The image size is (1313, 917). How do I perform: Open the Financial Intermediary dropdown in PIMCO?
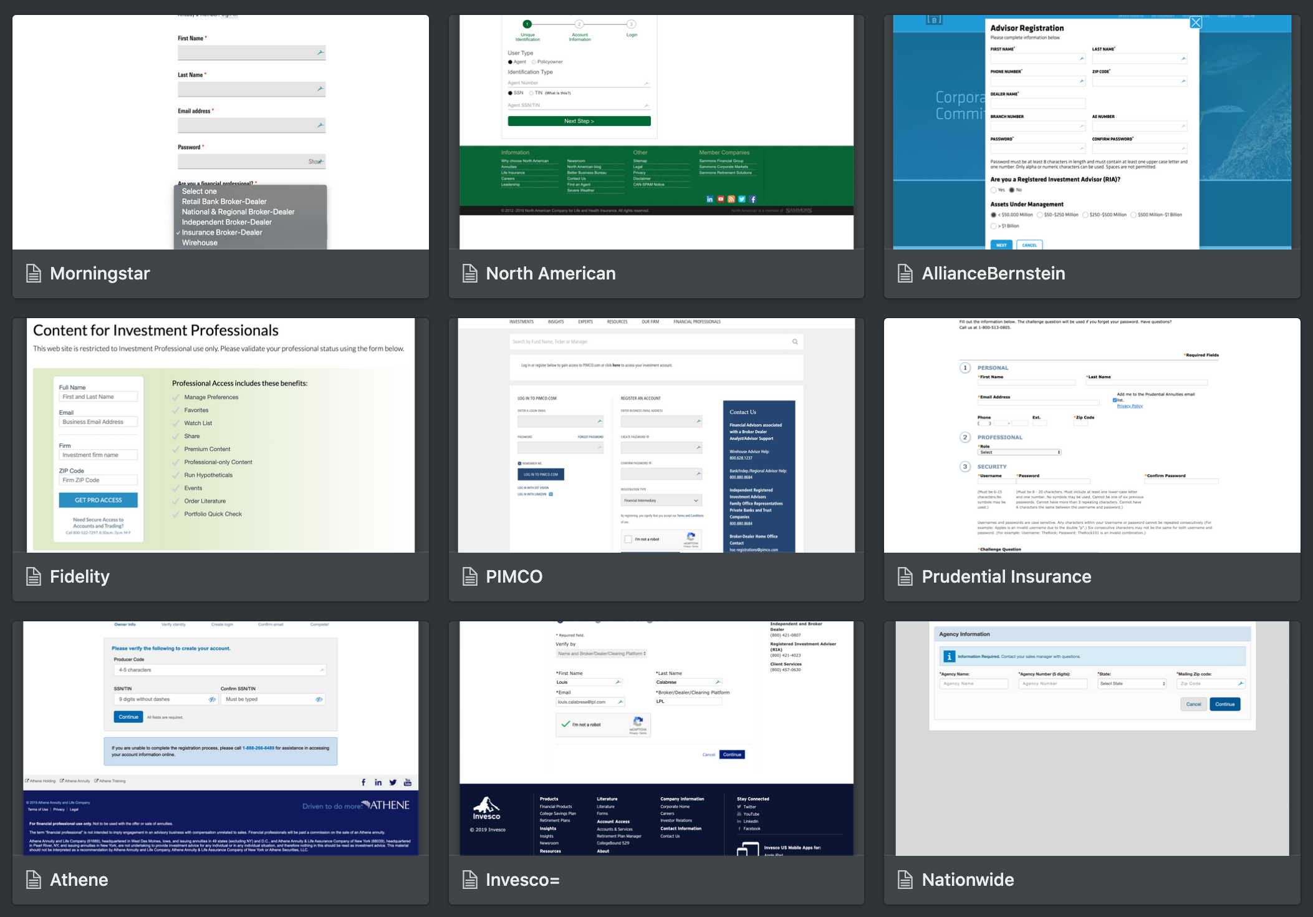[661, 500]
